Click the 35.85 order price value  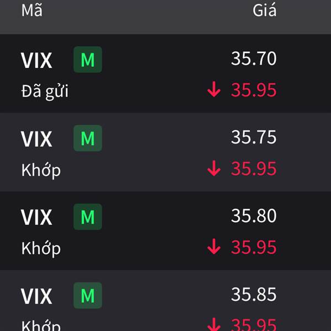click(254, 294)
